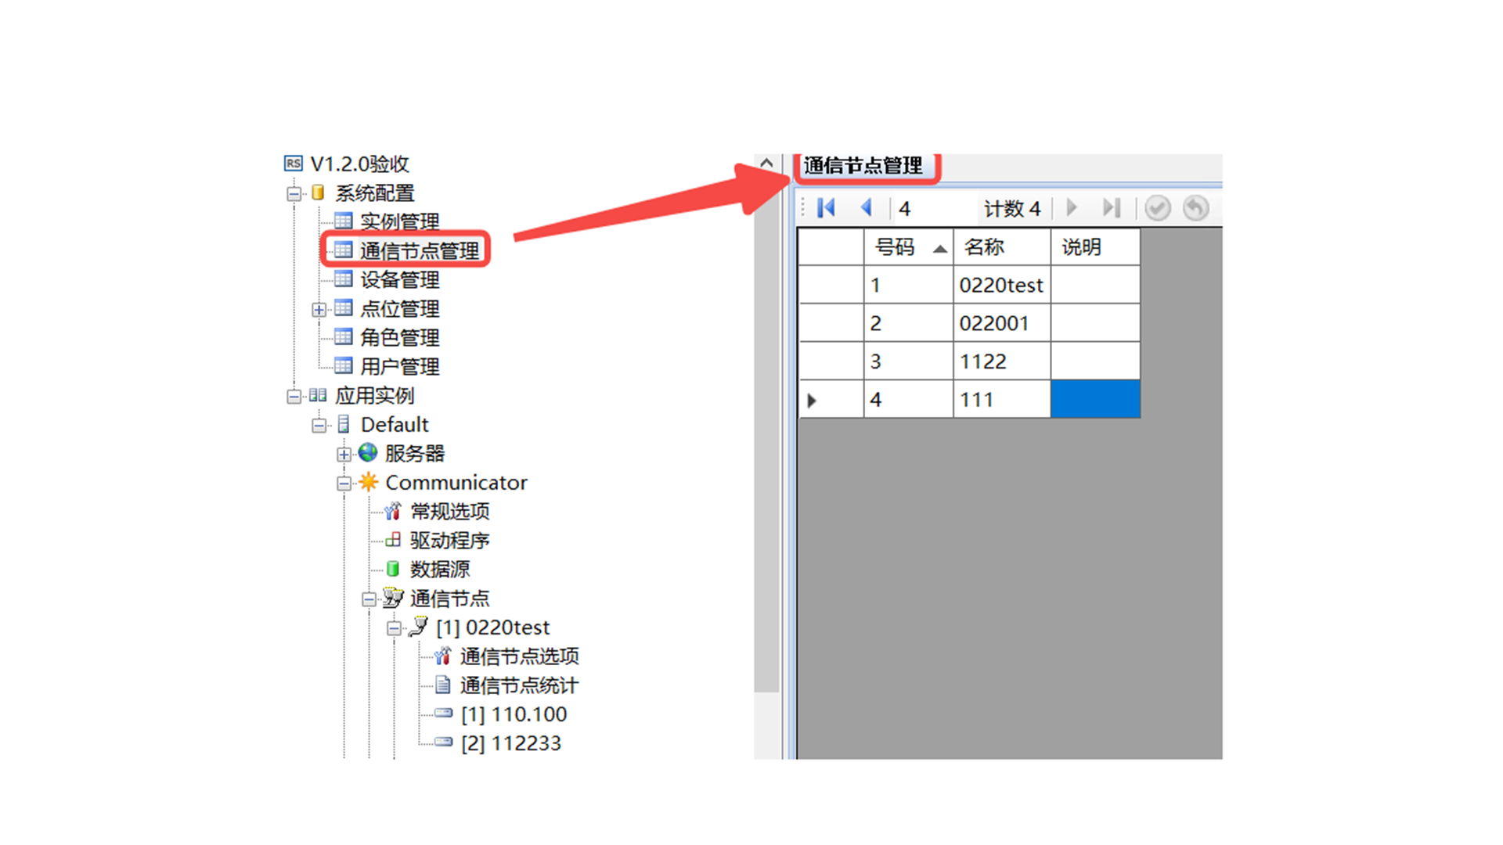This screenshot has height=845, width=1503.
Task: Click the green cylinder icon beside 数据源
Action: (x=393, y=569)
